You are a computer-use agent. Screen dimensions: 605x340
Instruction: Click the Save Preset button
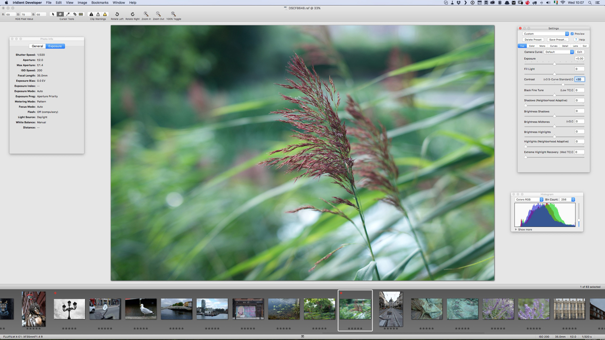[557, 40]
